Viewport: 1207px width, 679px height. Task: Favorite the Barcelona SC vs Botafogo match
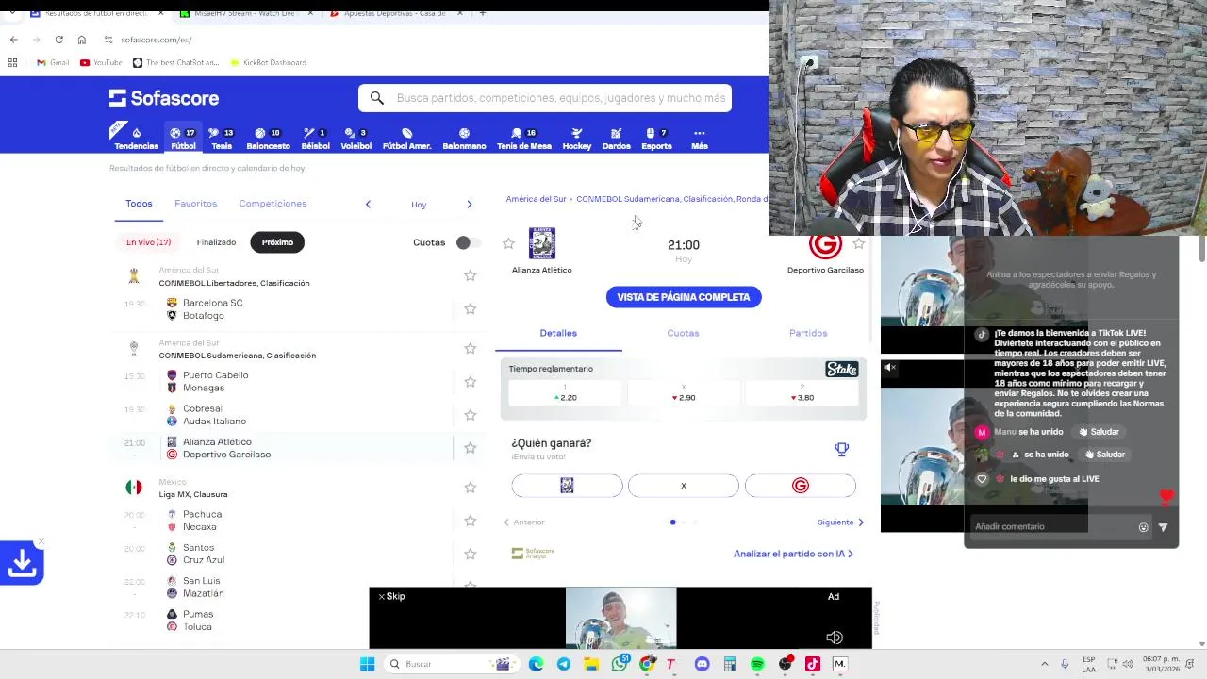click(x=470, y=309)
